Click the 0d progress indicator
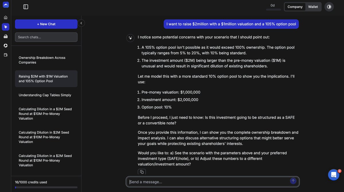344x192 pixels. point(273,9)
